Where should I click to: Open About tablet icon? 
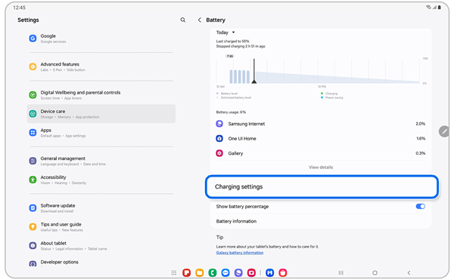(x=33, y=245)
